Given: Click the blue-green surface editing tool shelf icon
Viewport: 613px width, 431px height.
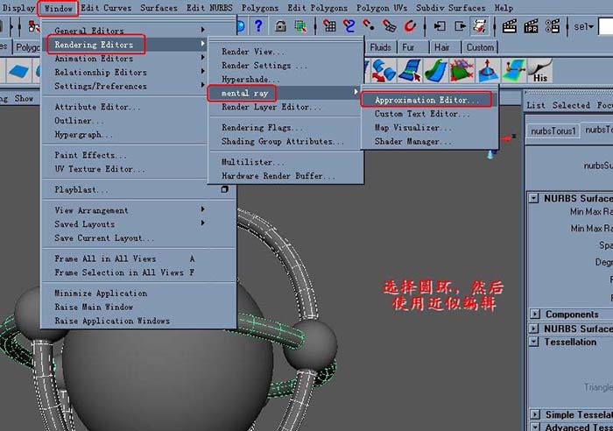Looking at the screenshot, I should [x=514, y=71].
